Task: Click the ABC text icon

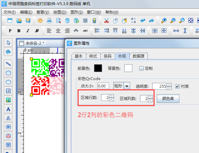Action: click(85, 31)
